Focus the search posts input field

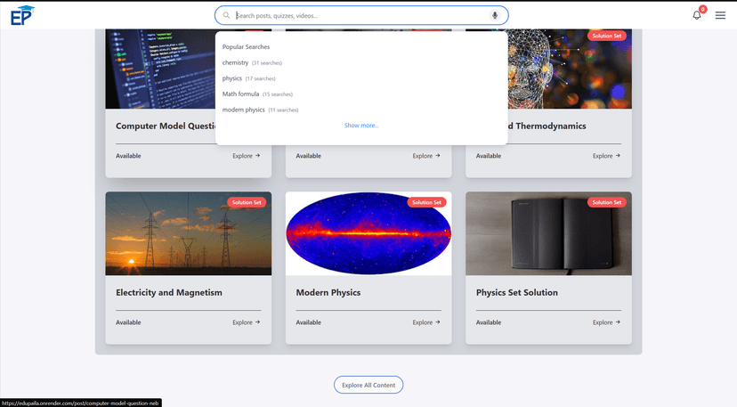pyautogui.click(x=356, y=15)
